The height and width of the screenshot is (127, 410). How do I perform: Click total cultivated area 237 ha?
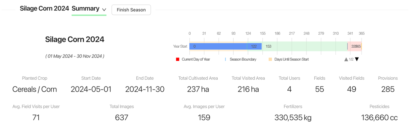198,90
